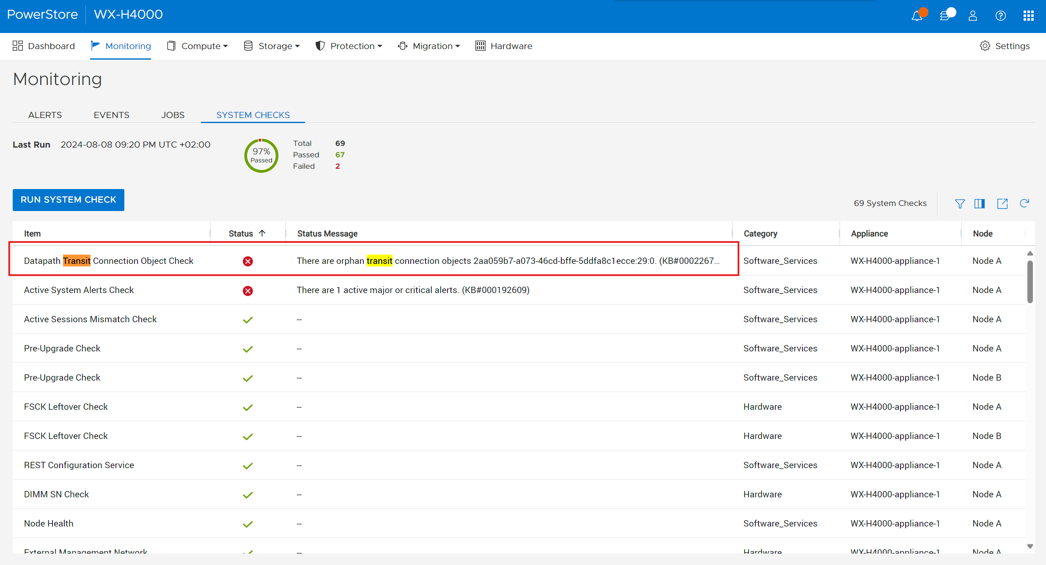Click the table filter funnel icon
This screenshot has height=565, width=1046.
(x=960, y=204)
